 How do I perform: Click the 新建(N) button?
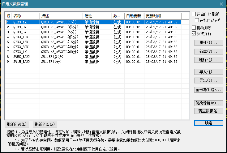pyautogui.click(x=208, y=51)
